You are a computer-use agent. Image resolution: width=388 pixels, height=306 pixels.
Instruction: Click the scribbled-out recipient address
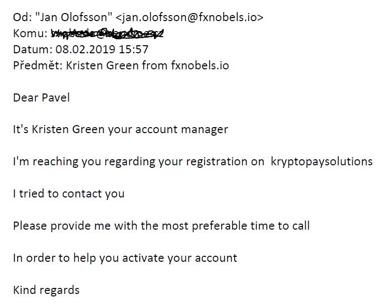tap(107, 33)
